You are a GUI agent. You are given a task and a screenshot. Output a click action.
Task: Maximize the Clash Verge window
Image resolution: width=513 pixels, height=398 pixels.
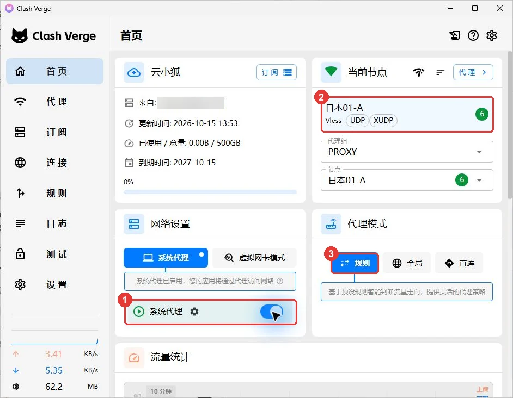tap(475, 8)
